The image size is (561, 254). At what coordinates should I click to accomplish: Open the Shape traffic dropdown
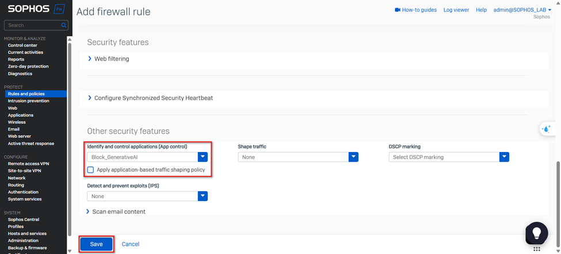[x=353, y=157]
